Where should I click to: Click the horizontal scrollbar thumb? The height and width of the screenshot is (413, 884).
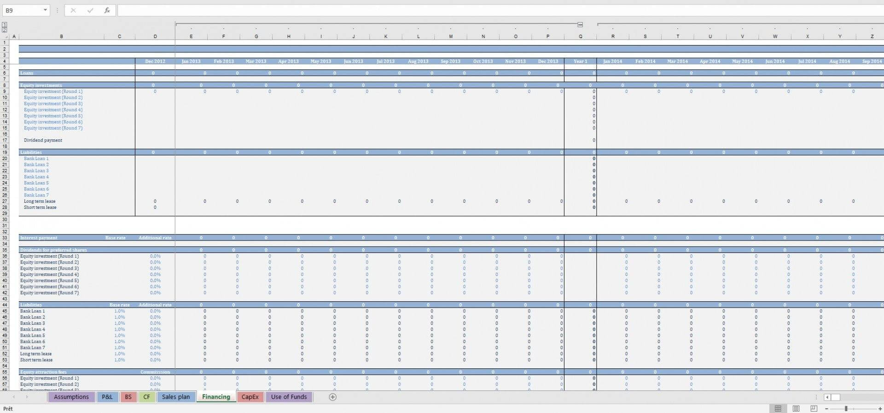[x=836, y=397]
